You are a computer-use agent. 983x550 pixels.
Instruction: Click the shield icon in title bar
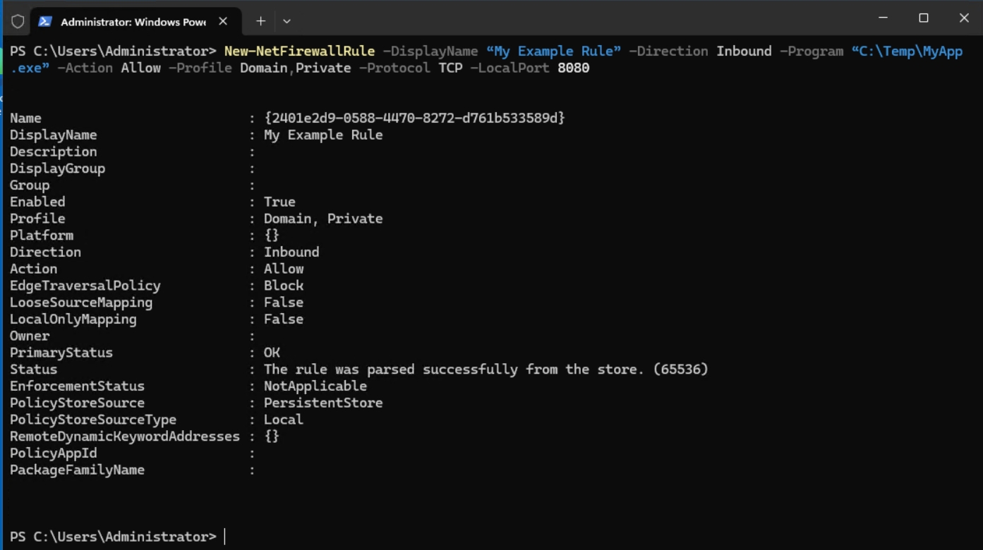click(x=18, y=21)
